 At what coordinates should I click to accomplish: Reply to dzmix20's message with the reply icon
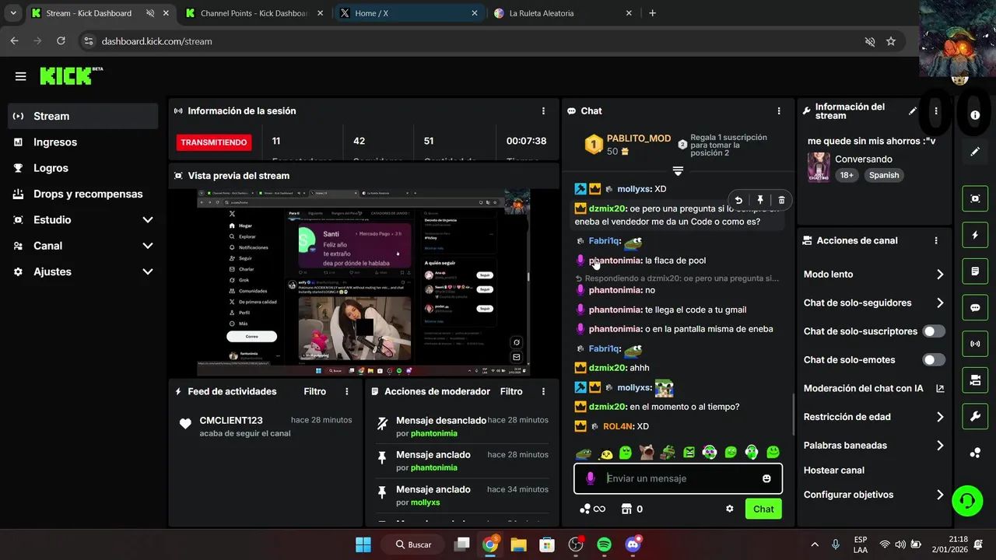pyautogui.click(x=738, y=200)
